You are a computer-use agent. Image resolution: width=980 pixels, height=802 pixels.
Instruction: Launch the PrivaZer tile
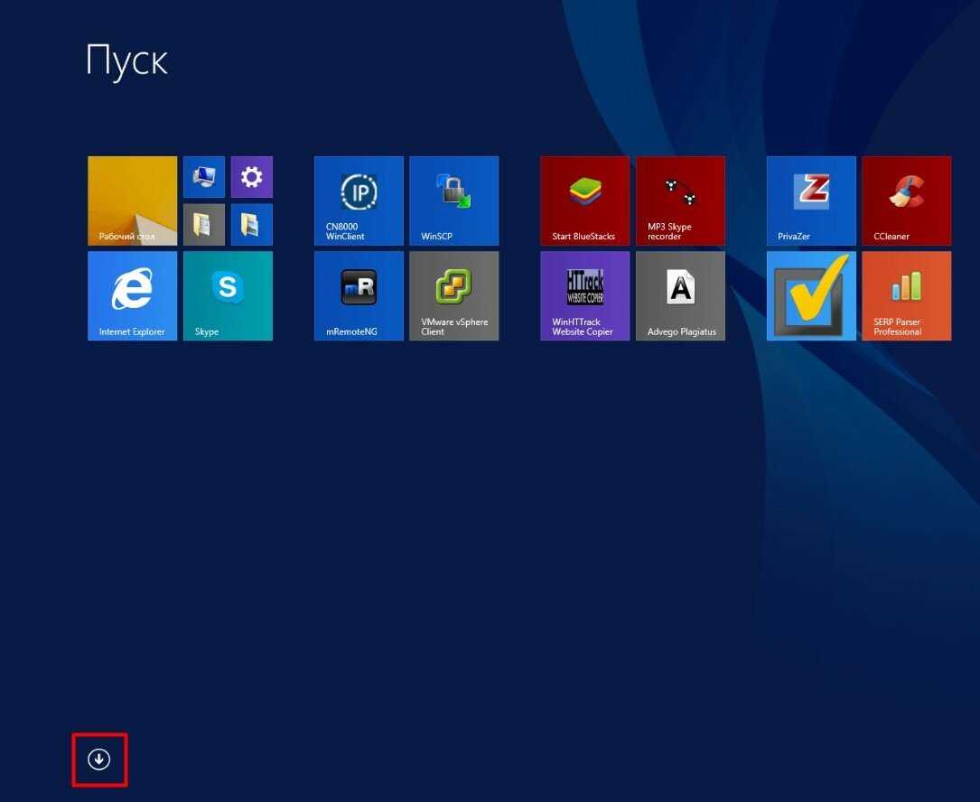tap(811, 200)
